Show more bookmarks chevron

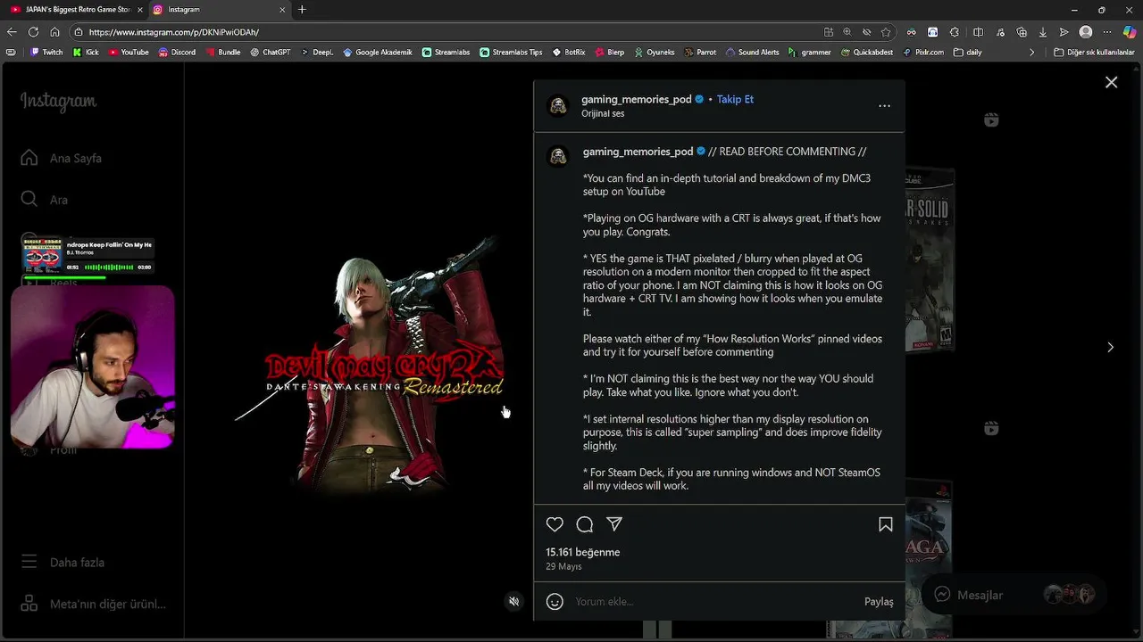pyautogui.click(x=1031, y=52)
